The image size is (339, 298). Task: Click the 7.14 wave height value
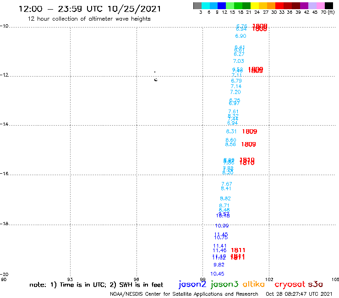point(236,86)
